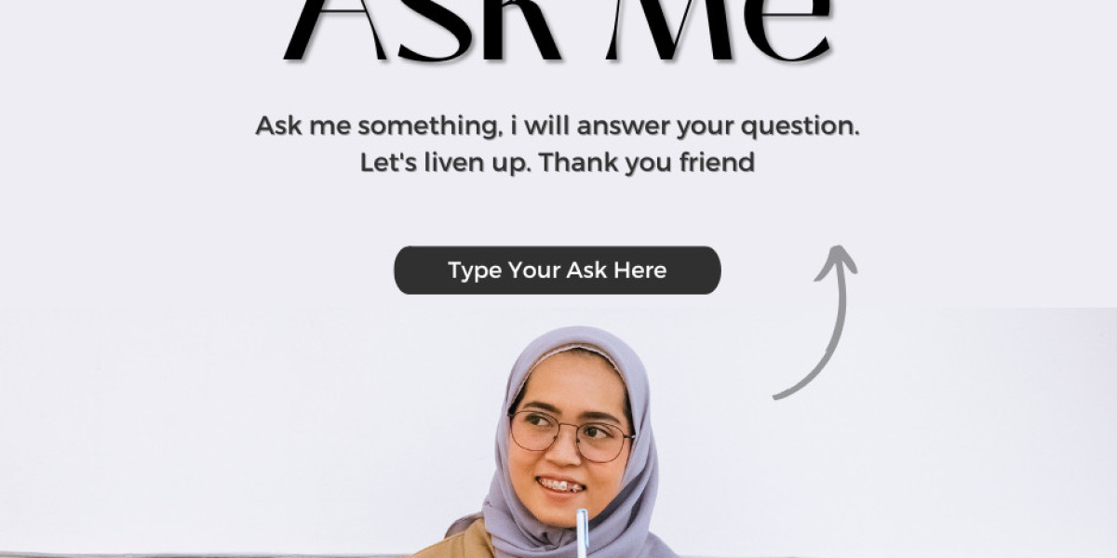This screenshot has height=558, width=1117.
Task: Click the Type Your Ask Here button
Action: [558, 271]
